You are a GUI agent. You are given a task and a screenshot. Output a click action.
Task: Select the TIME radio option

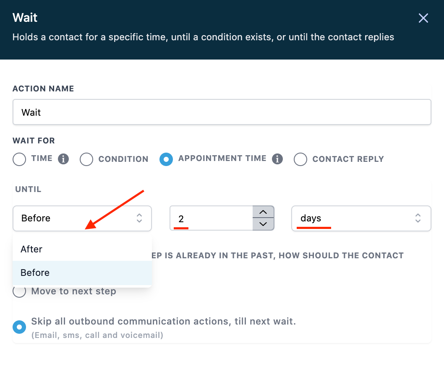click(x=19, y=159)
